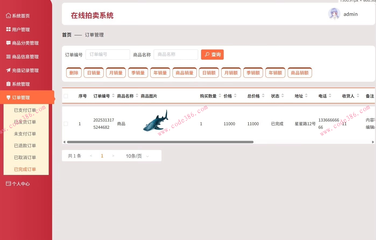Check the select-all checkbox in table header

[x=66, y=96]
